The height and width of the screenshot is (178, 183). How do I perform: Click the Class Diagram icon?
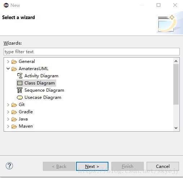tap(20, 83)
